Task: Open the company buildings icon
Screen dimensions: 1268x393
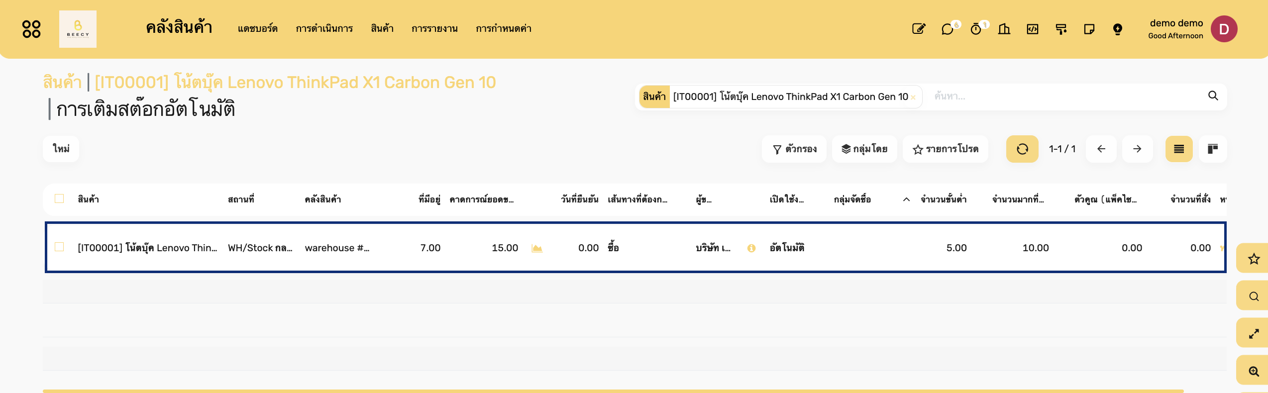Action: (x=1004, y=29)
